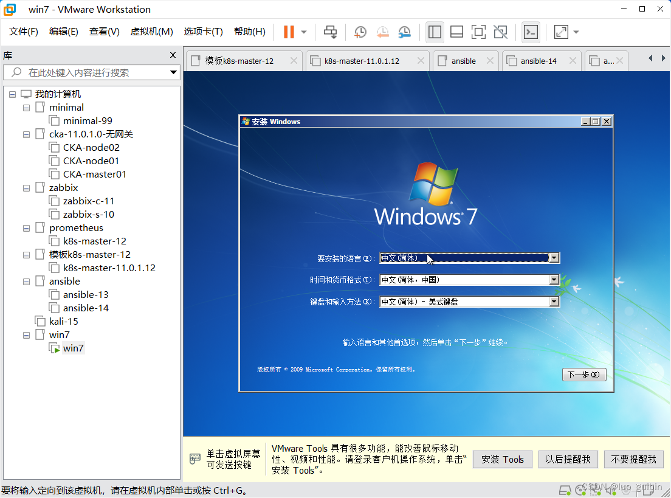Open the 查看(V) menu
The image size is (671, 498).
coord(104,32)
